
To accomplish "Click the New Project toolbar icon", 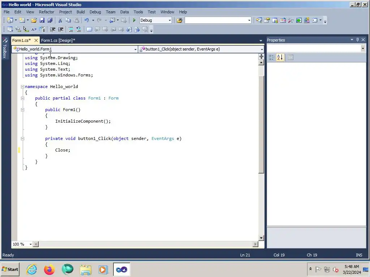I will [10, 20].
